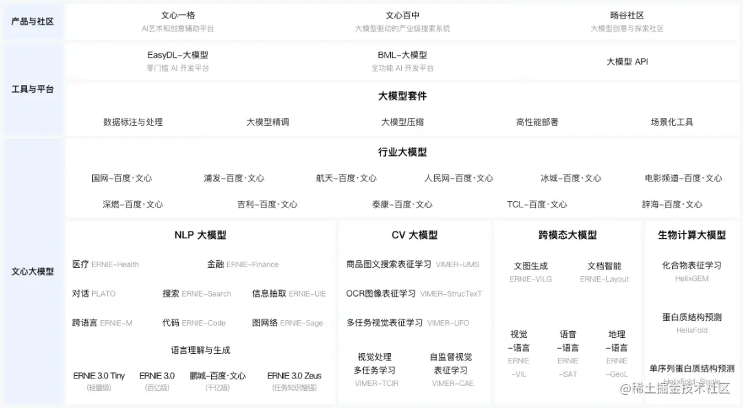743x408 pixels.
Task: Select 辞海-百度·文心
Action: click(672, 205)
